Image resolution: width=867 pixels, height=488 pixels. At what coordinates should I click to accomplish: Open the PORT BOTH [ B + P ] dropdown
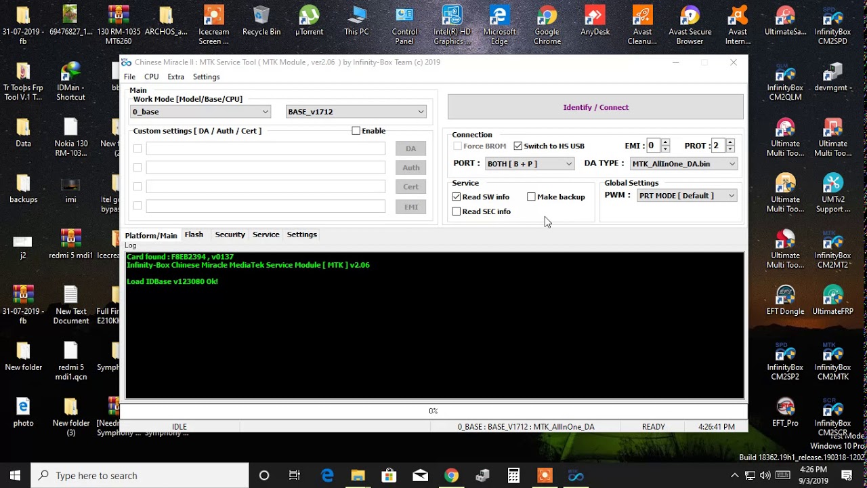[530, 163]
